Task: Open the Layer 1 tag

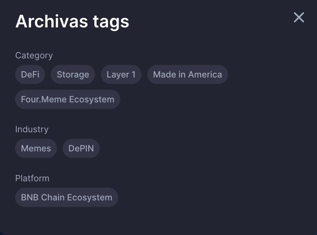Action: pos(121,75)
